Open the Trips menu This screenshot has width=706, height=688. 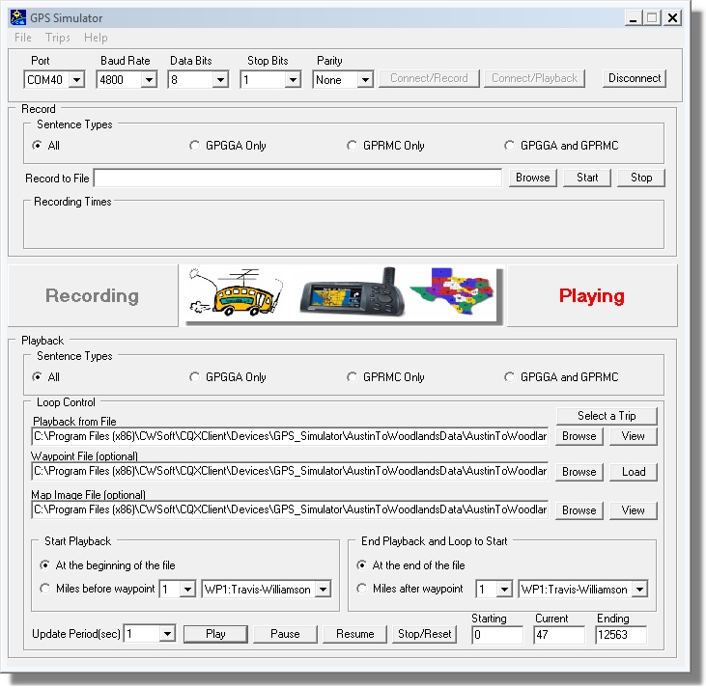click(58, 38)
